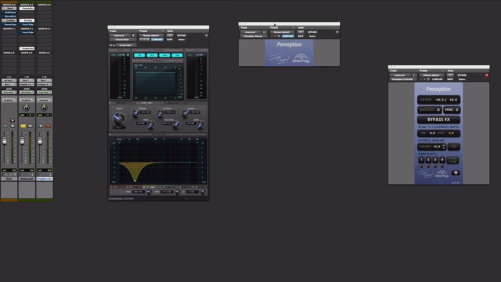501x282 pixels.
Task: Adjust the Kick track volume fader
Action: (5, 141)
